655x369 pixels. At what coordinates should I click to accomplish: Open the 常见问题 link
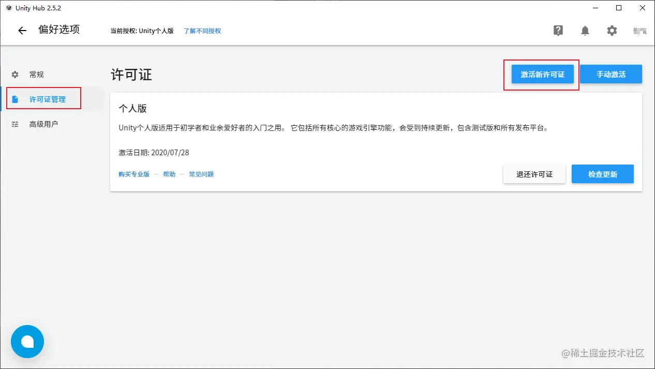[x=201, y=174]
